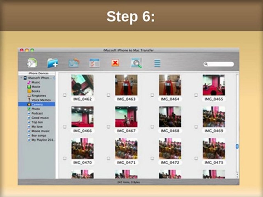
Task: Select the IMG_0470 photo thumbnail
Action: tap(82, 148)
